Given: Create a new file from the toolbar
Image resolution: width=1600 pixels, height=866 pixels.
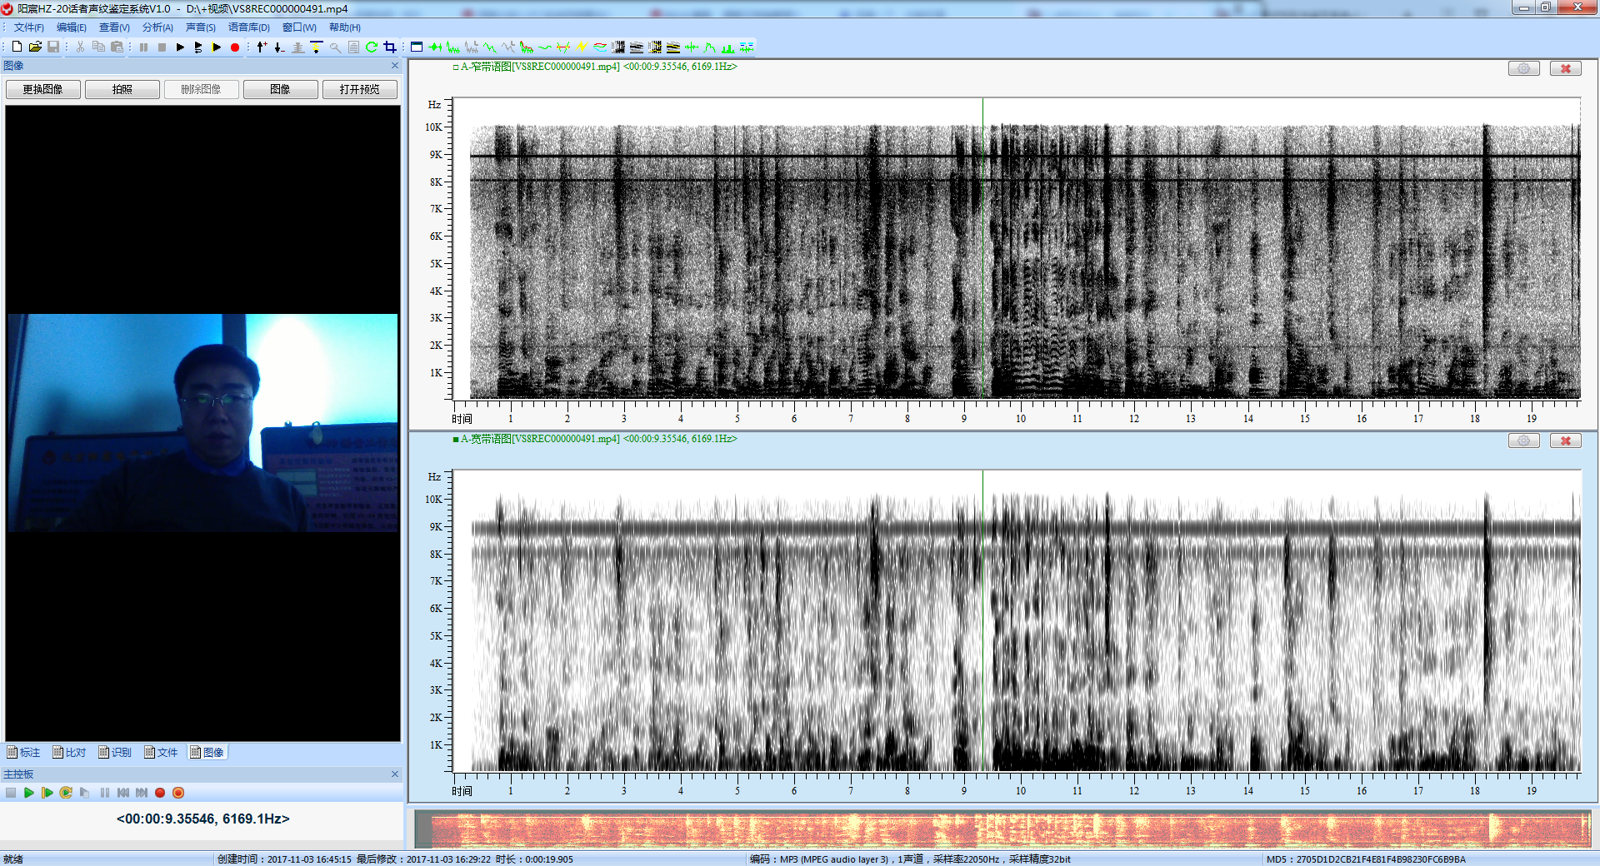Looking at the screenshot, I should click(17, 47).
